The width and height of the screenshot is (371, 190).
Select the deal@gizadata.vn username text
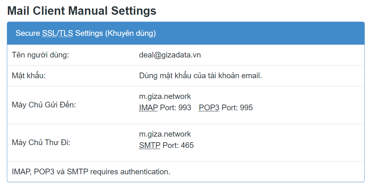[x=170, y=55]
